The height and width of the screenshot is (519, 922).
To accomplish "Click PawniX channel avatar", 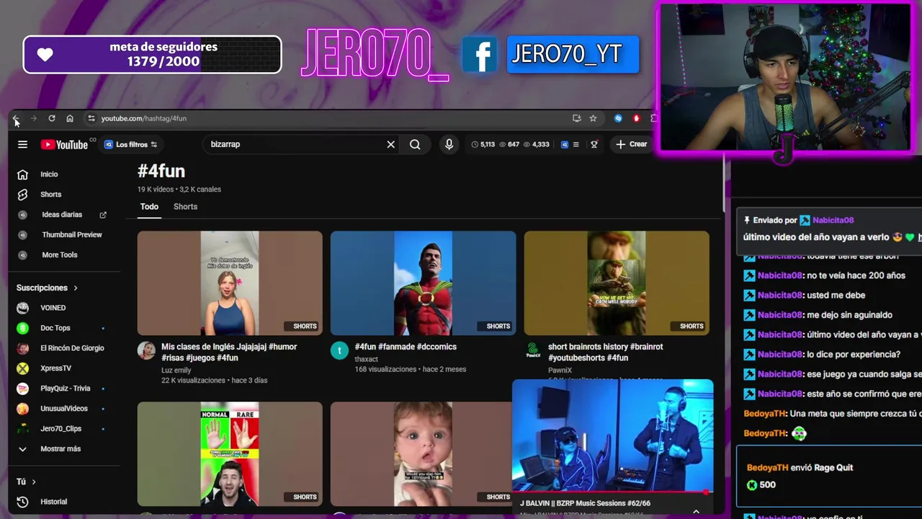I will click(533, 351).
